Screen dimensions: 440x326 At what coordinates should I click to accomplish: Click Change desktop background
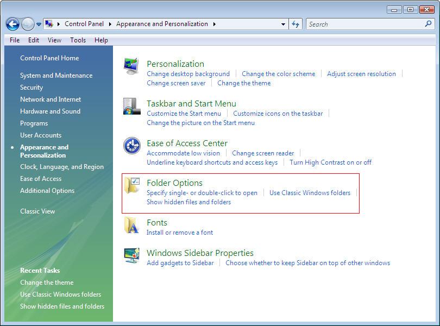[188, 74]
